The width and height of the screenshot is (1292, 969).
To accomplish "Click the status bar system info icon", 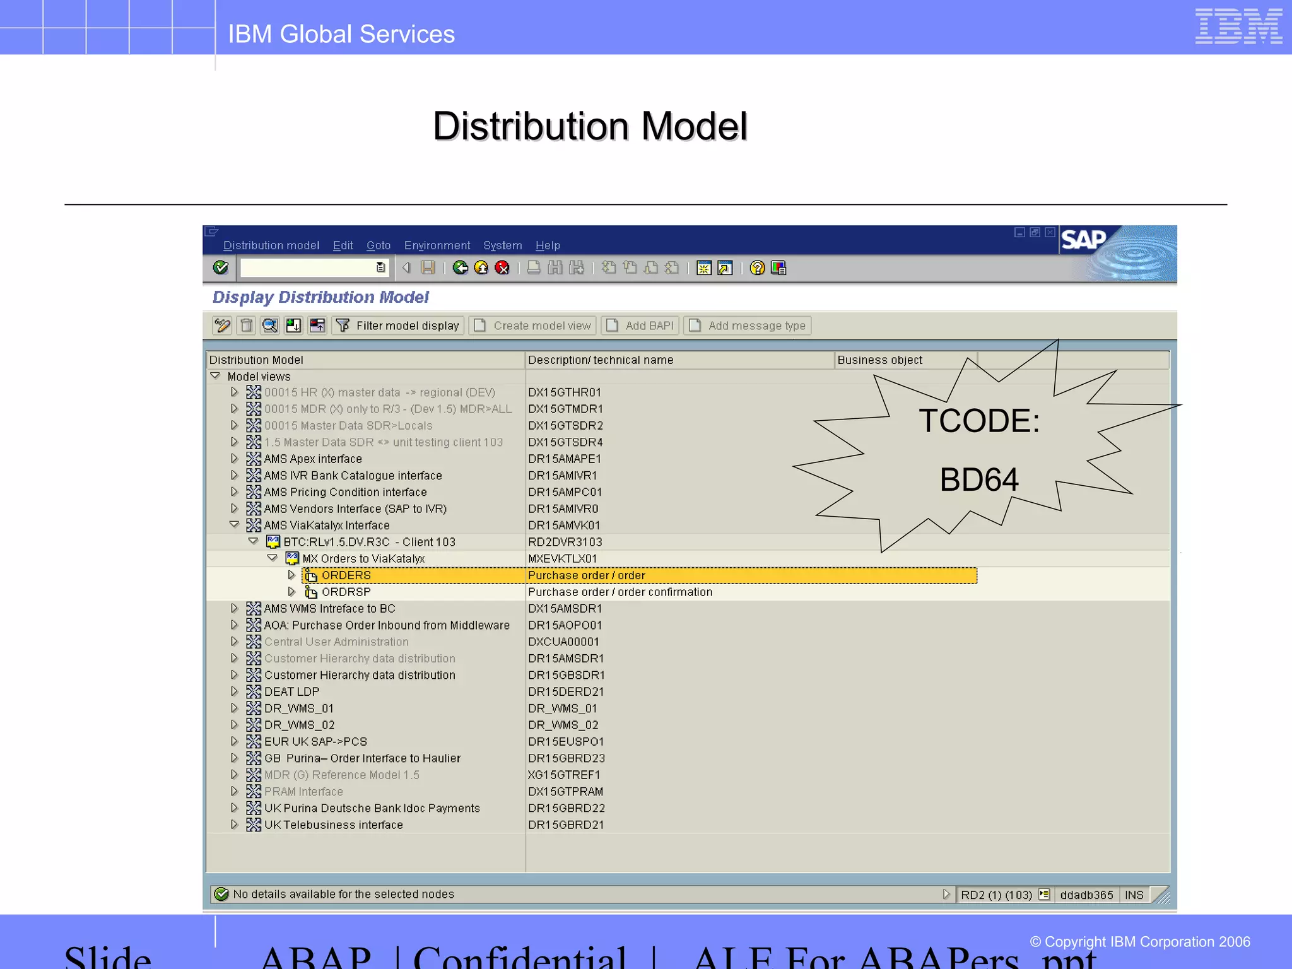I will (x=1044, y=894).
